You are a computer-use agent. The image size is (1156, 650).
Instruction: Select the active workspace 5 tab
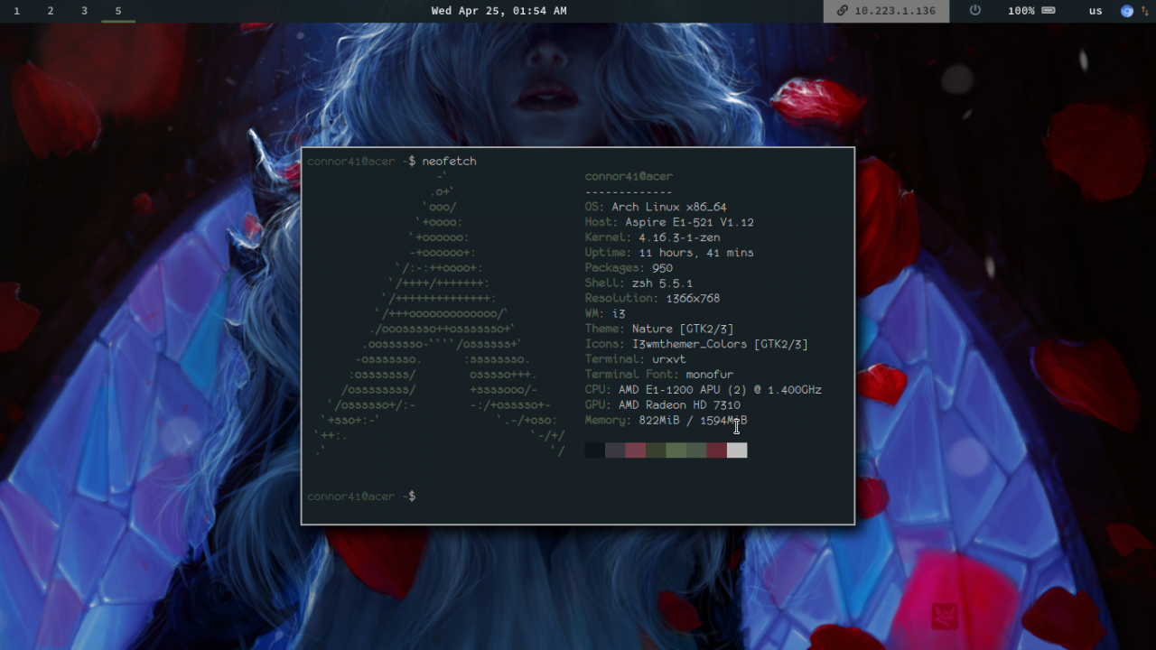pos(118,11)
